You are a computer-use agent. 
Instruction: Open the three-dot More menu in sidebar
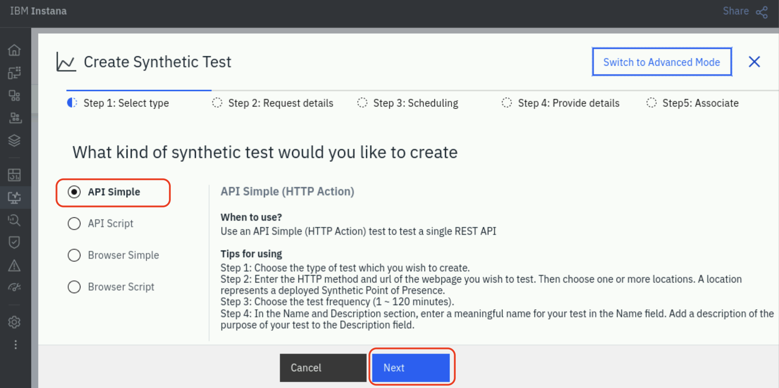click(x=15, y=345)
